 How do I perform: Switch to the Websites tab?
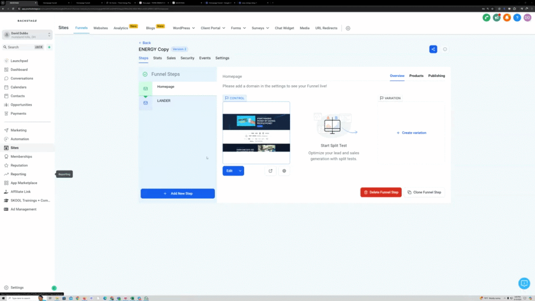point(100,28)
